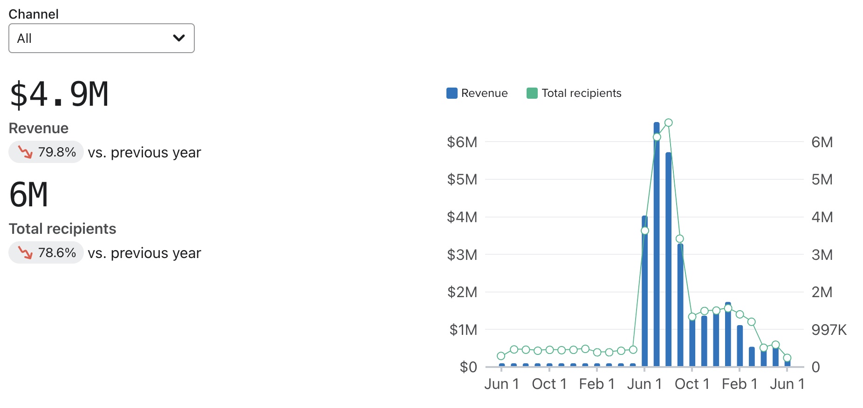Select the tallest blue revenue bar

[657, 242]
